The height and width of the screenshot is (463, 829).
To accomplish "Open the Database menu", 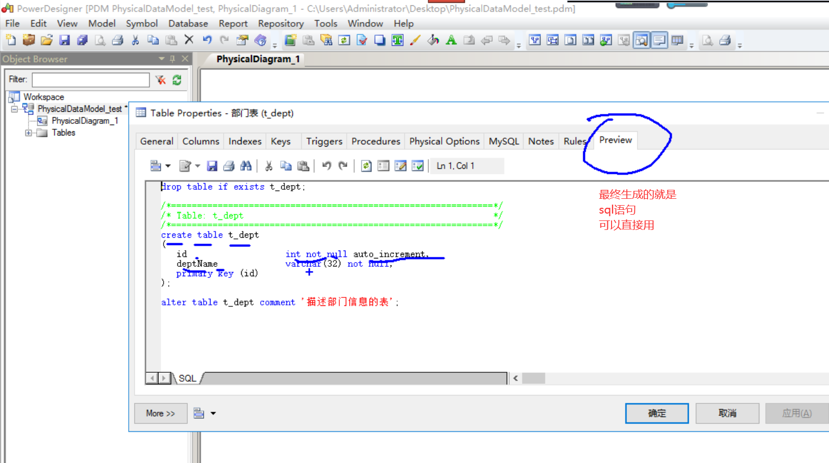I will [x=188, y=24].
